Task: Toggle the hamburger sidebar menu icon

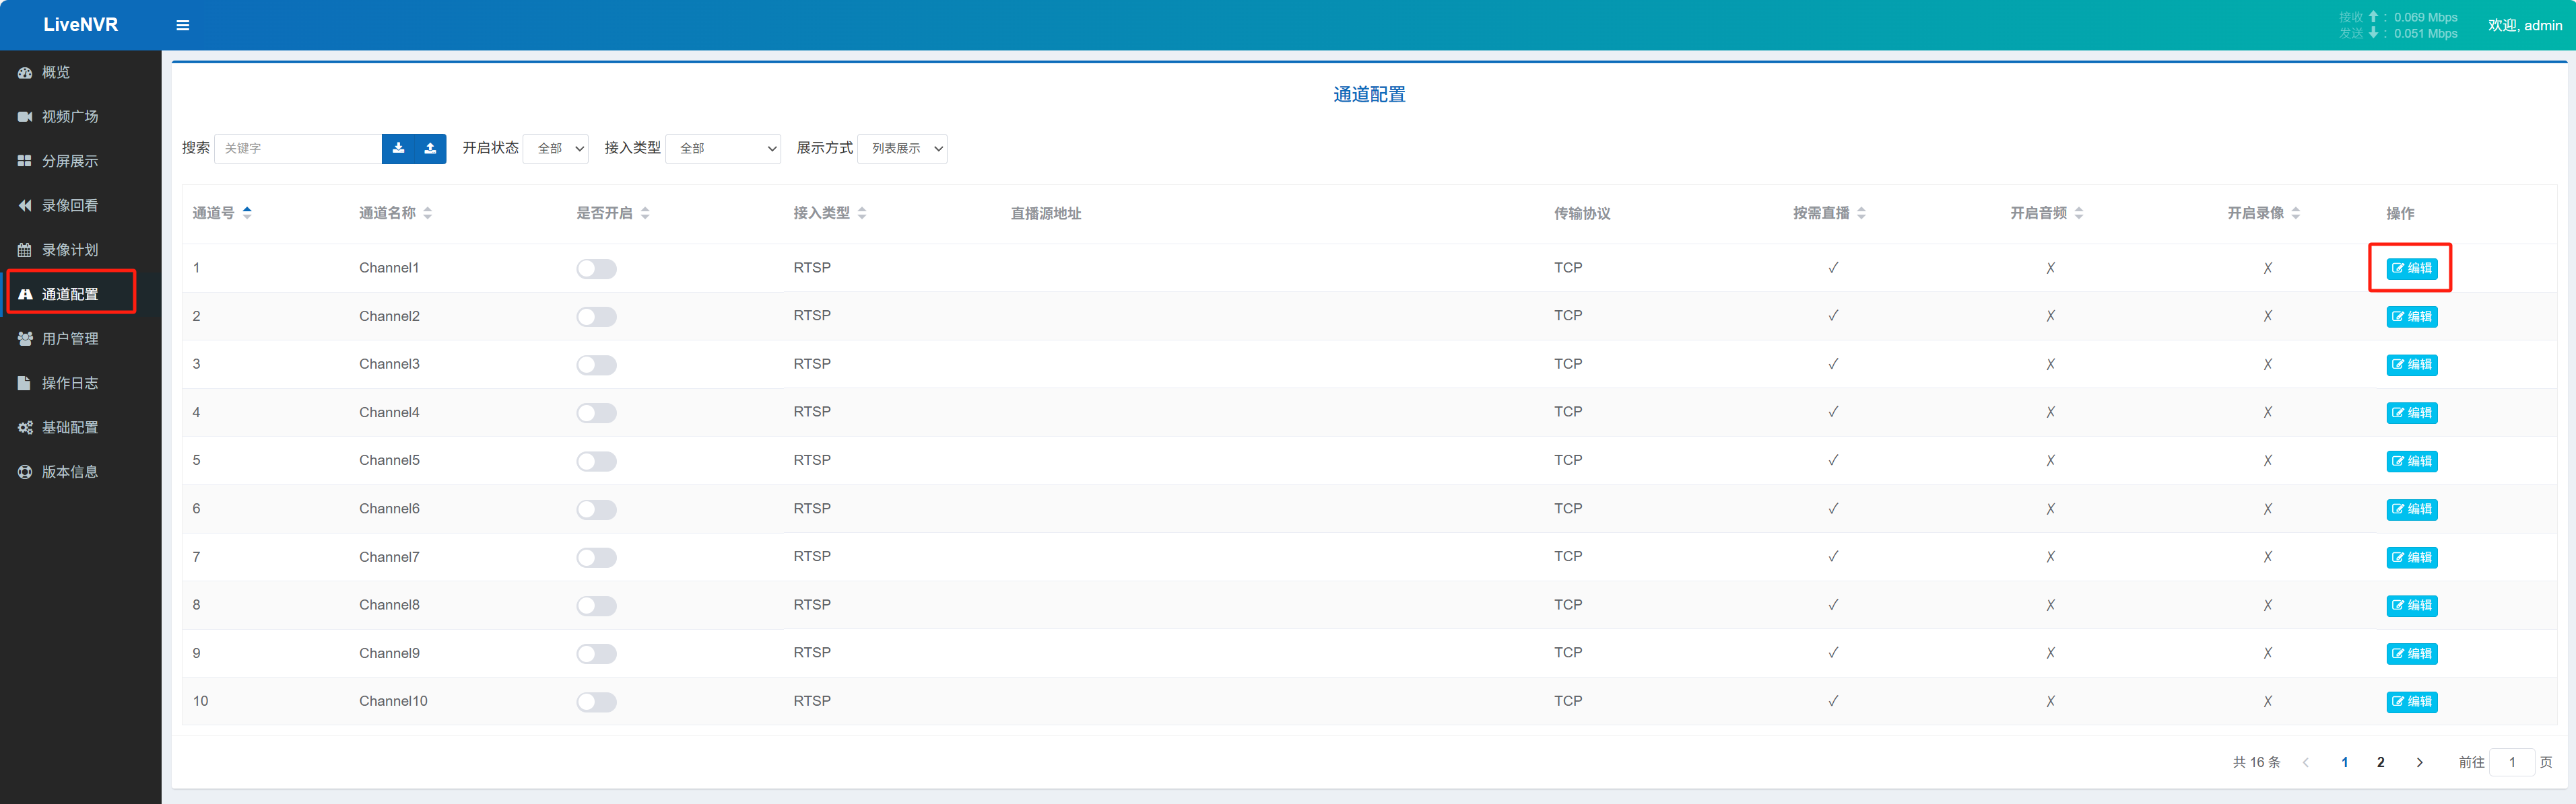Action: [183, 25]
